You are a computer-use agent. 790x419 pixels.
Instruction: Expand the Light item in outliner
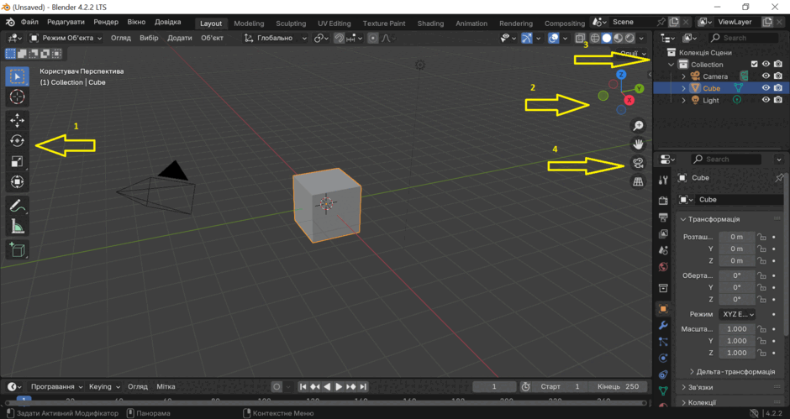point(684,100)
